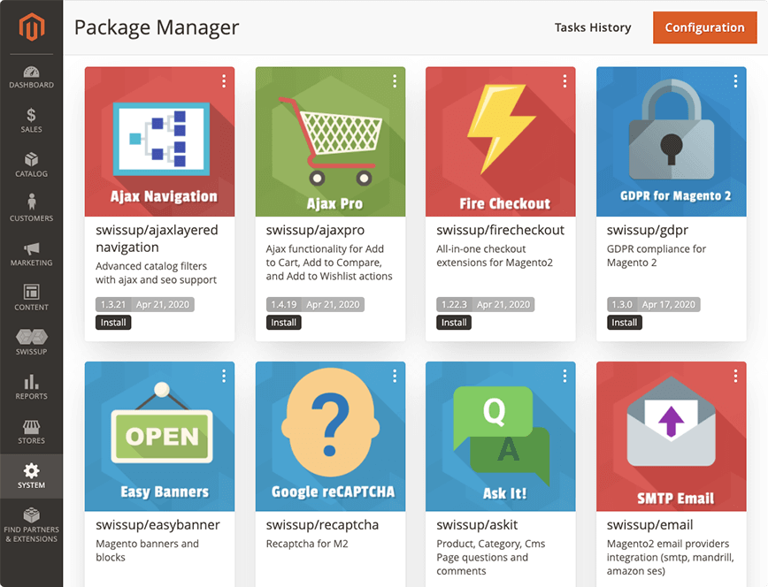Open the Content layout icon
This screenshot has height=587, width=768.
tap(32, 292)
